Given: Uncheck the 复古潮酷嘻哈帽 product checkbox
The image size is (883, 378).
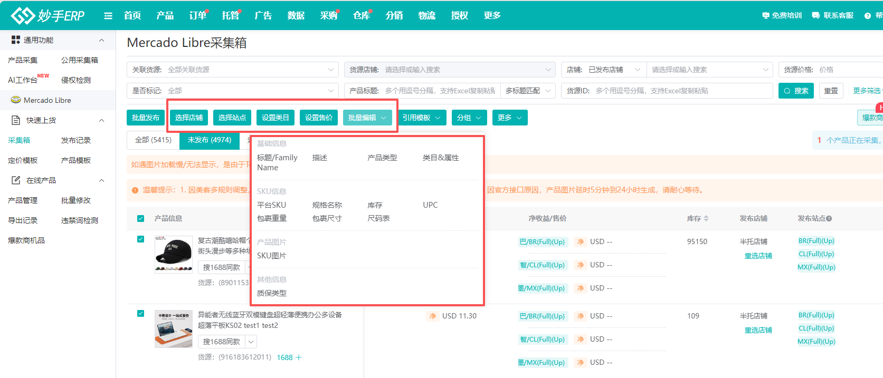Looking at the screenshot, I should (140, 239).
